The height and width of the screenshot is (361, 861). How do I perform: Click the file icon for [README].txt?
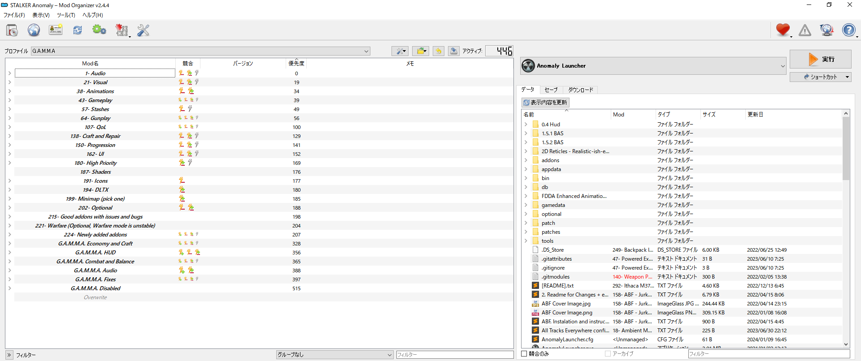click(x=535, y=286)
